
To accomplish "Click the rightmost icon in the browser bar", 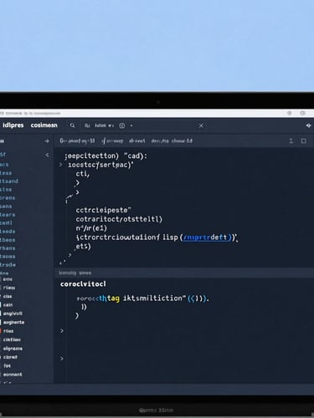I will [302, 113].
